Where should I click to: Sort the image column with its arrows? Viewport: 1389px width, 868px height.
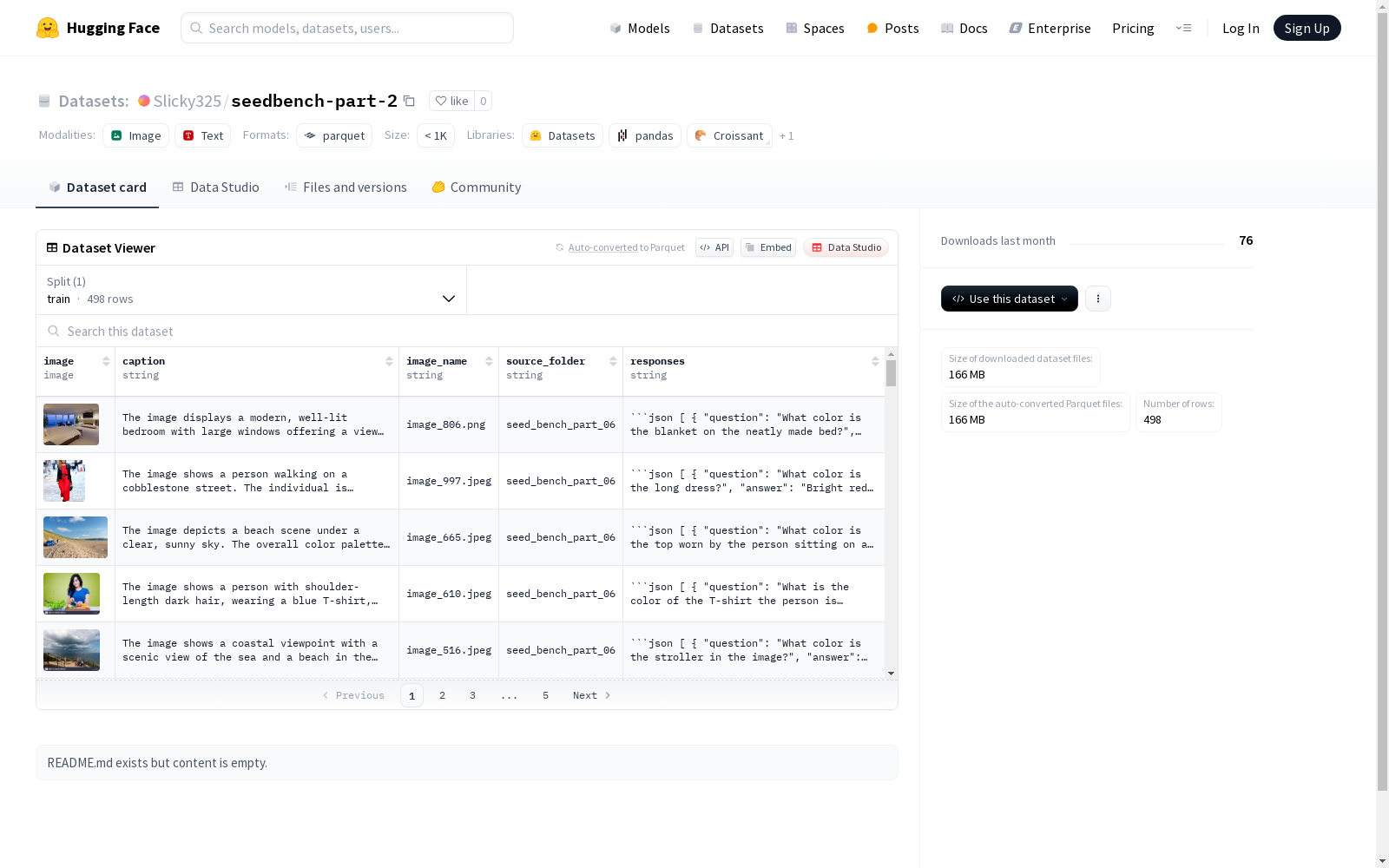(x=106, y=361)
